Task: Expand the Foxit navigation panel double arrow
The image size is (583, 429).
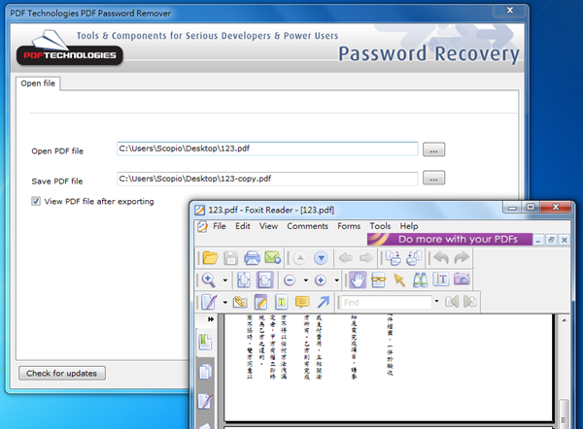Action: tap(211, 319)
